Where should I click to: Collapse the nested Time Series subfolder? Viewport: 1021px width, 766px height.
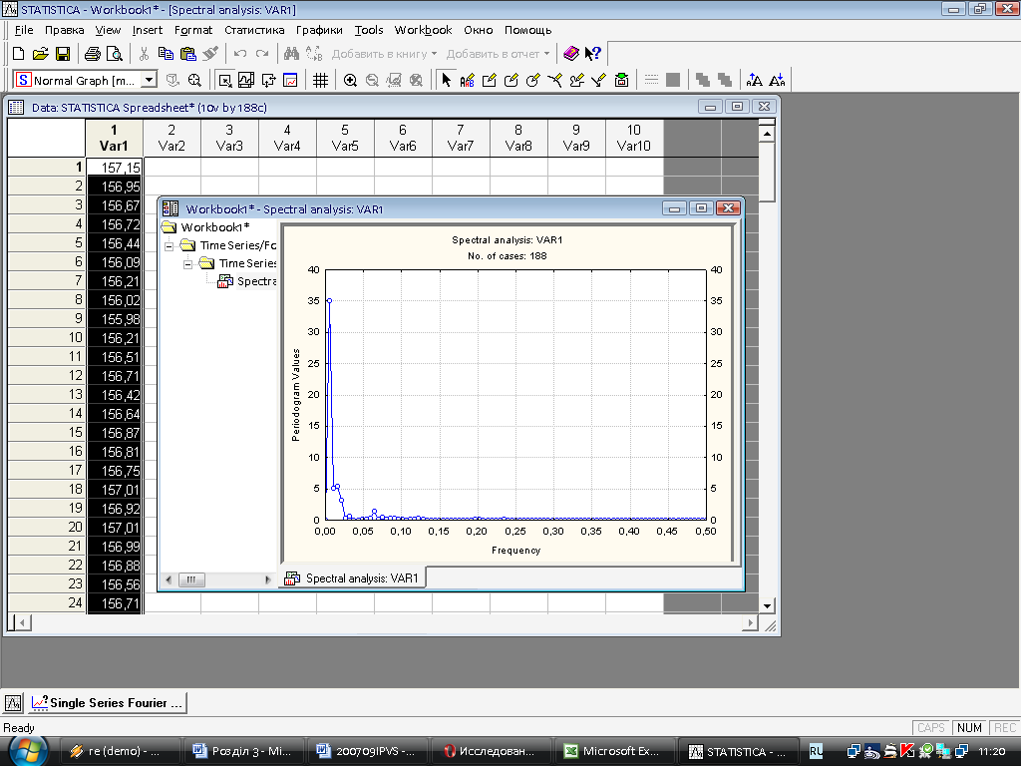(x=188, y=263)
